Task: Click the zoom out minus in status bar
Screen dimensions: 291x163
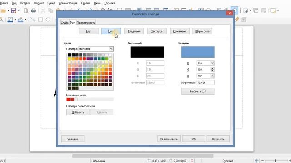Action: coord(262,161)
